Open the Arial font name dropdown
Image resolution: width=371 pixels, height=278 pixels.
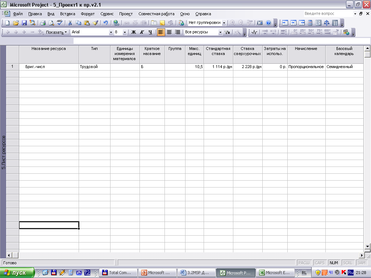pyautogui.click(x=111, y=32)
